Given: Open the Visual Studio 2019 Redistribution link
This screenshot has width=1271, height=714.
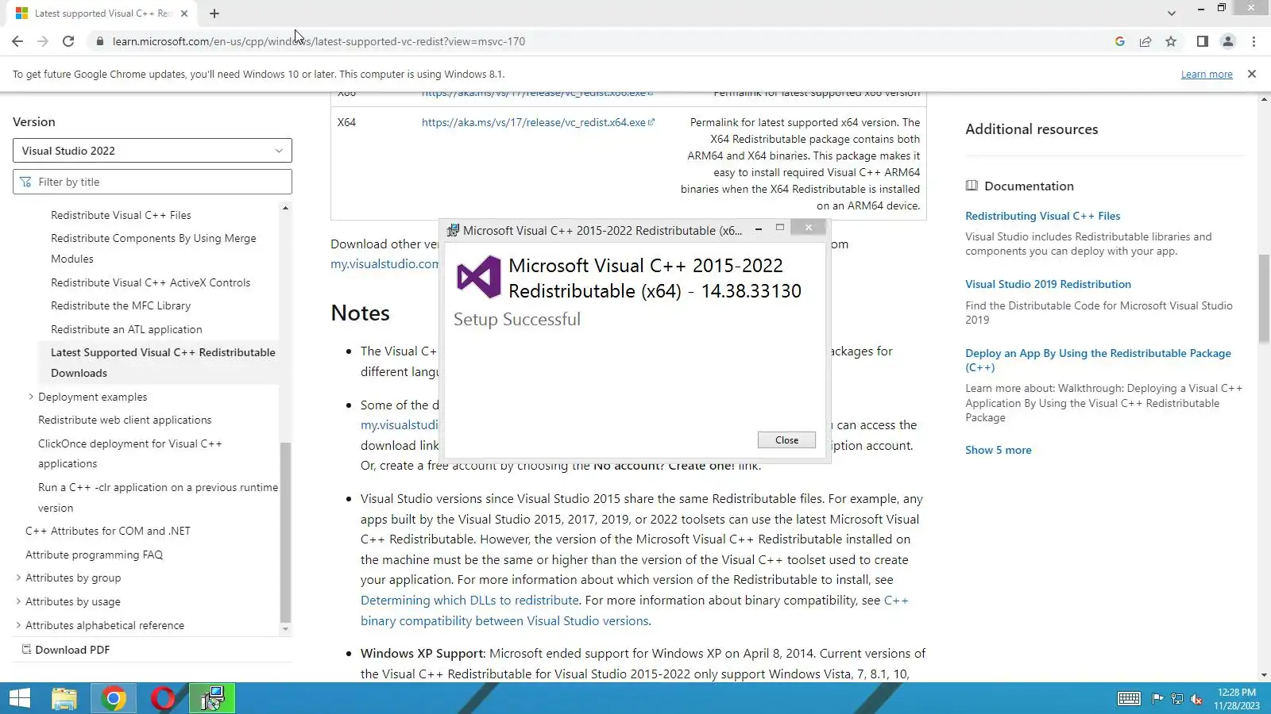Looking at the screenshot, I should 1048,284.
